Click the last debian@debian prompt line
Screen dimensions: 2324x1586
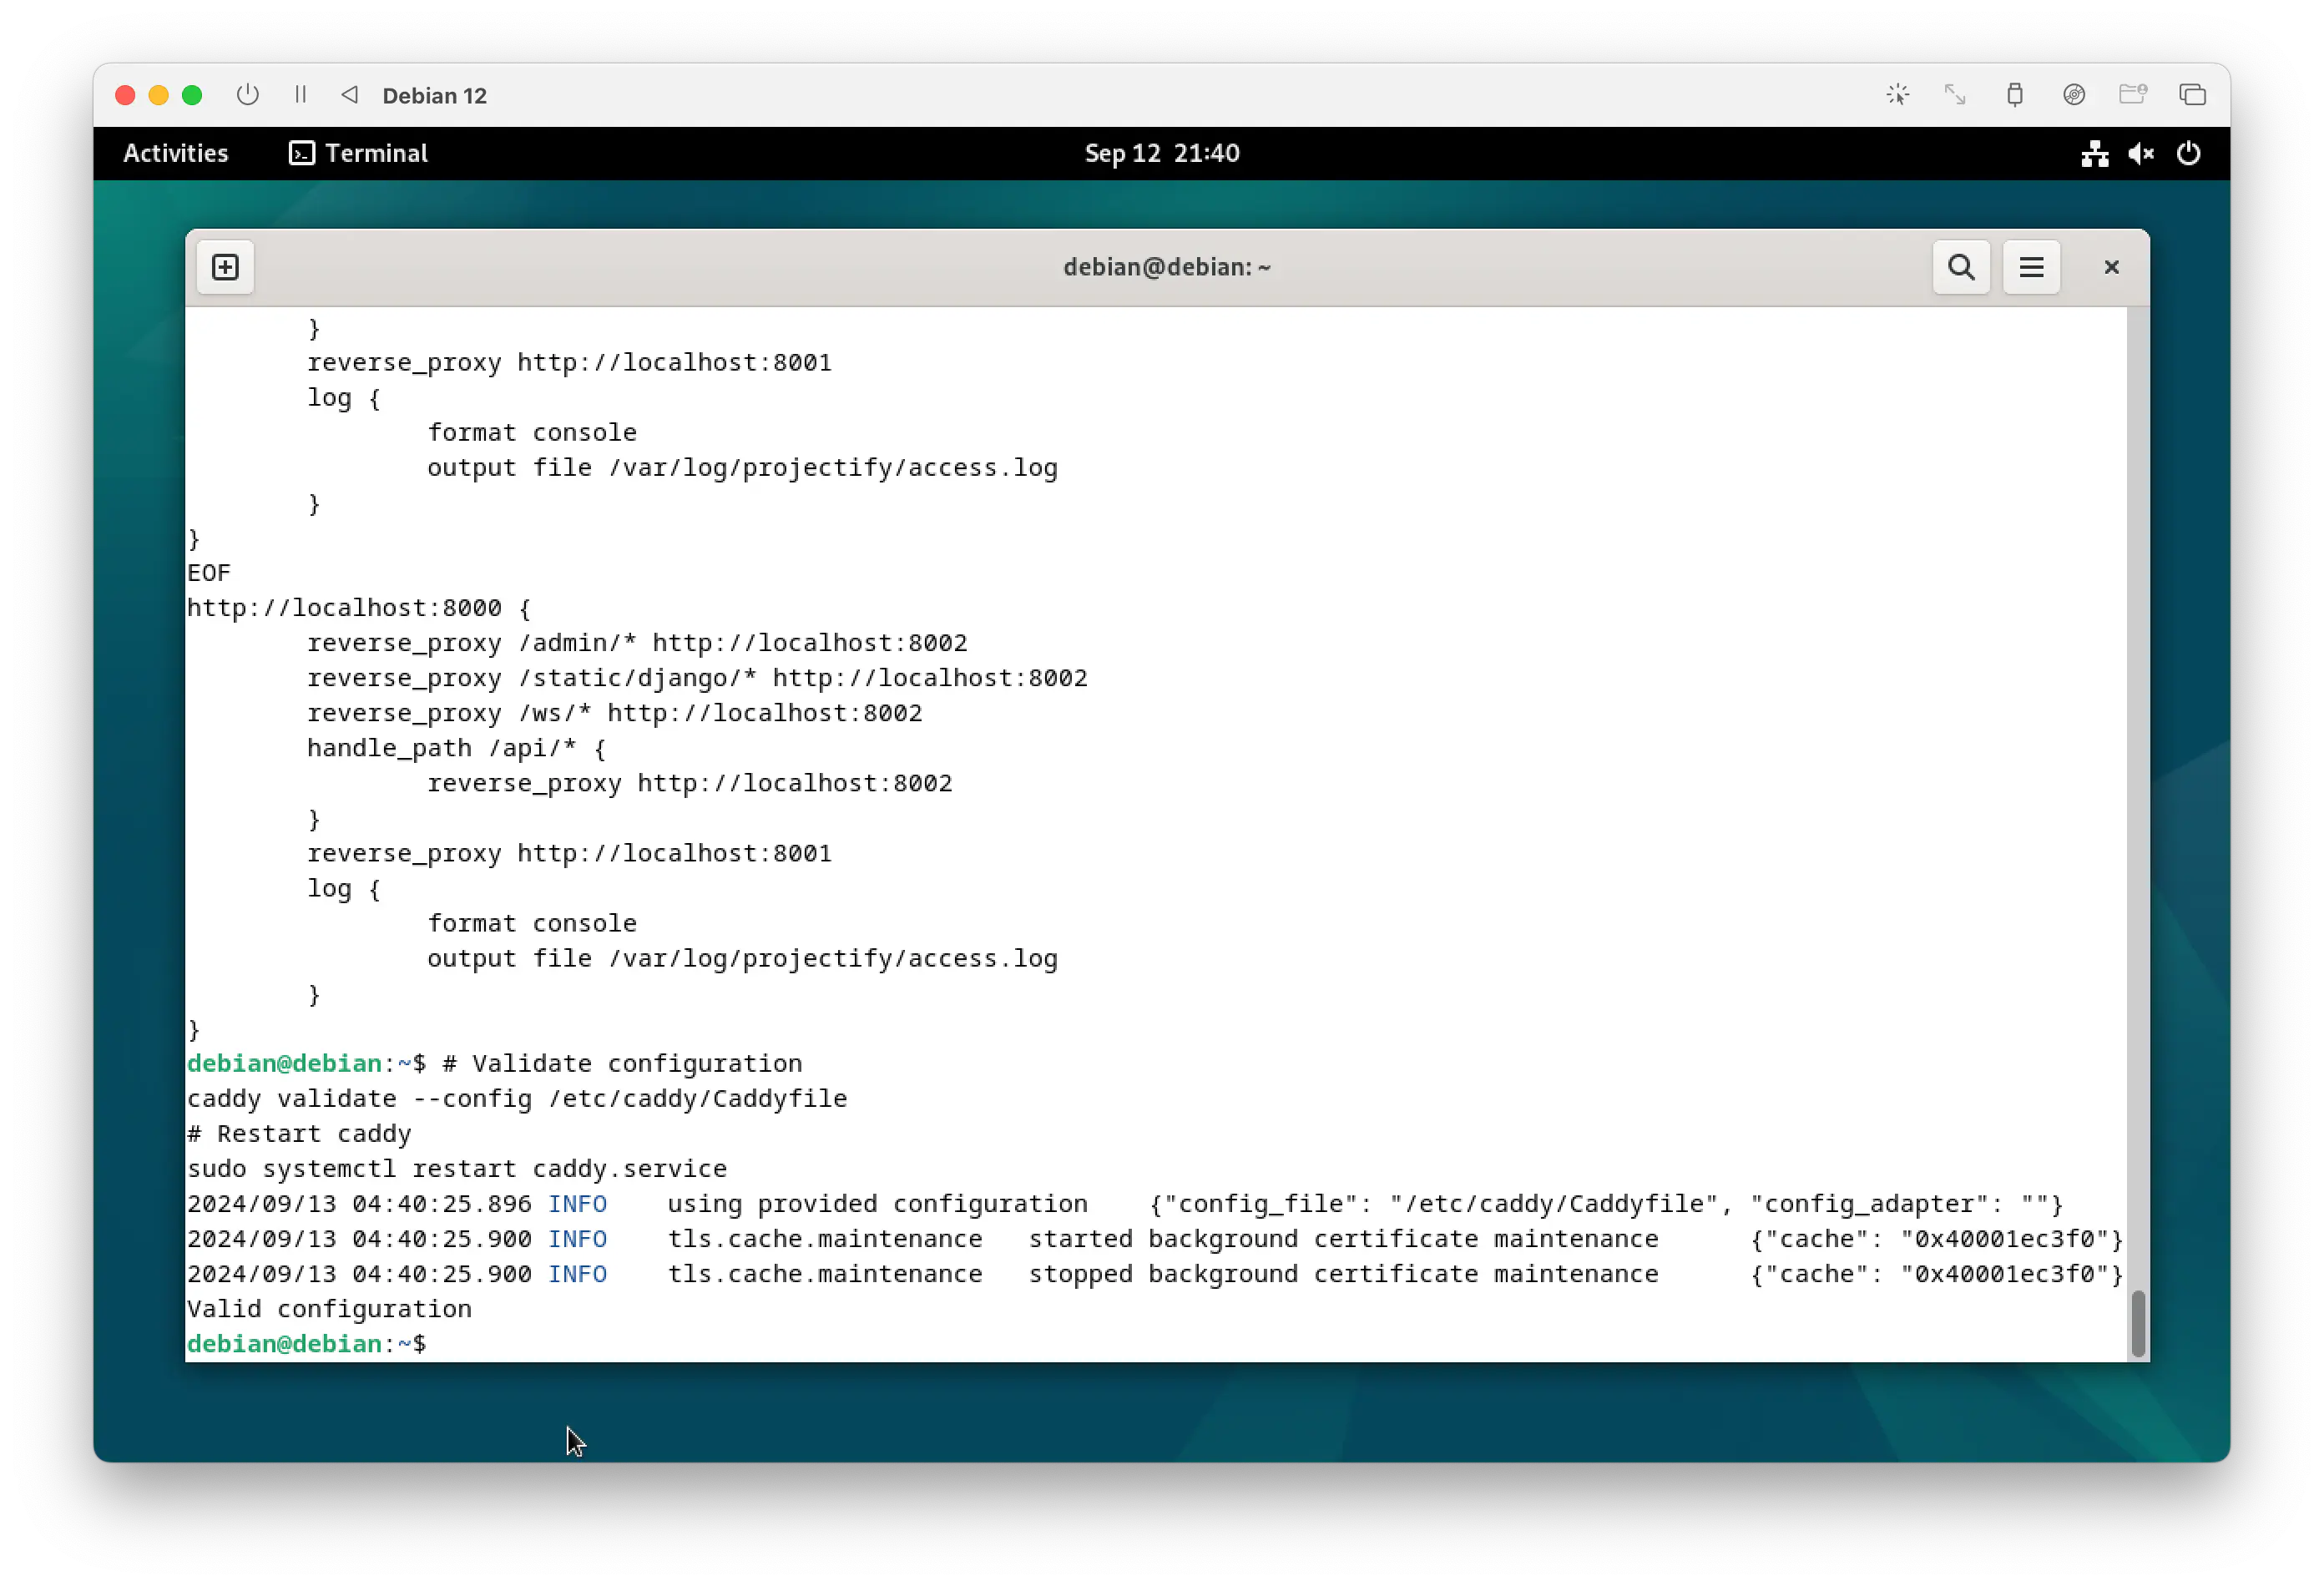[x=307, y=1343]
